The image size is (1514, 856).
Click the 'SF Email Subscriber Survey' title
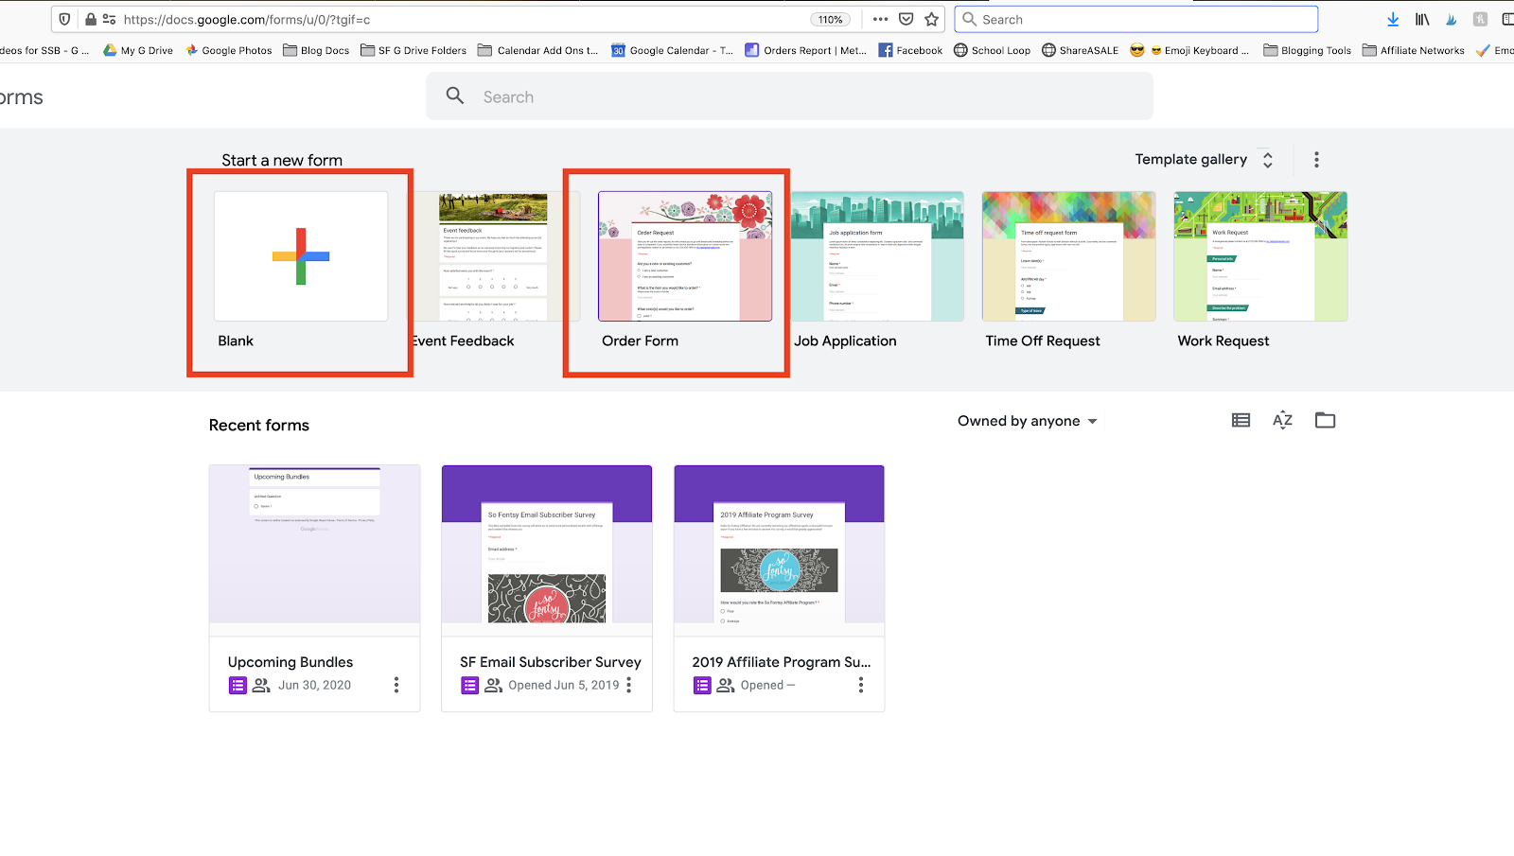click(x=551, y=662)
